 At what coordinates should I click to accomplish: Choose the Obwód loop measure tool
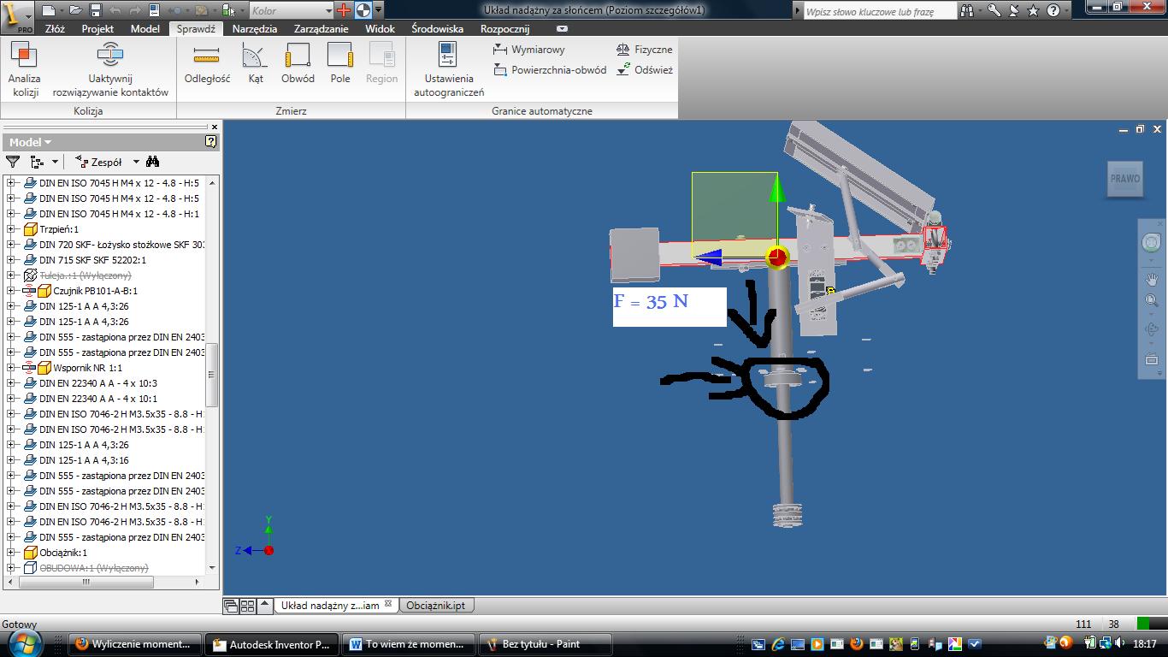(298, 64)
